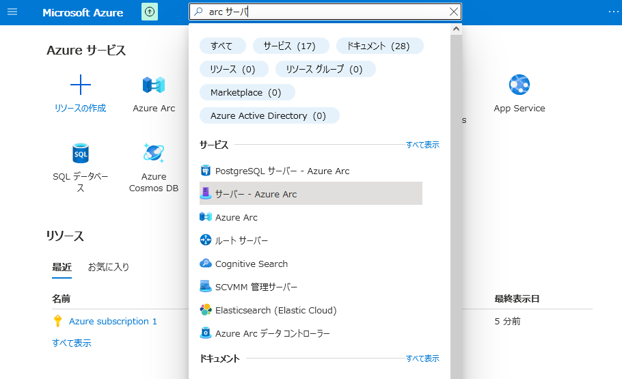
Task: Click the scroll up arrow of dropdown scrollbar
Action: (x=456, y=29)
